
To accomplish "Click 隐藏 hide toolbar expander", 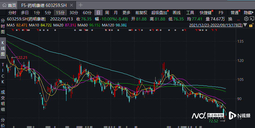I will click(x=249, y=13).
